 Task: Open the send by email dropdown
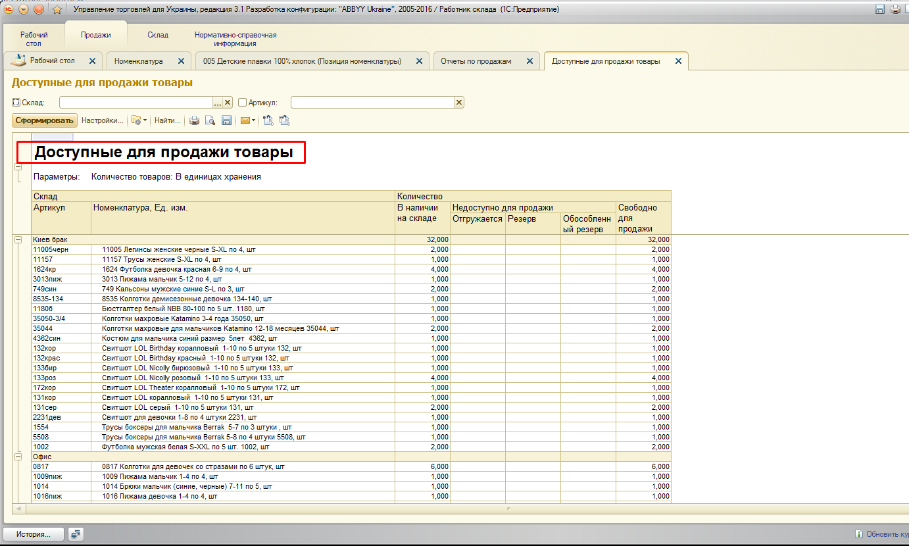click(247, 120)
